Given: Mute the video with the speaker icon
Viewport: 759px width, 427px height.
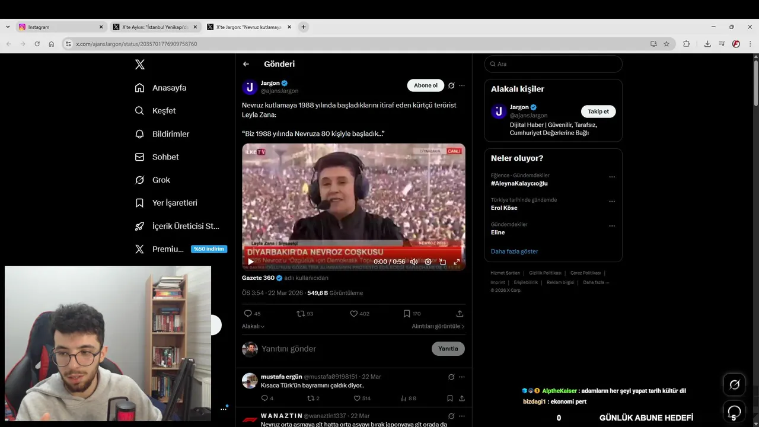Looking at the screenshot, I should pos(414,262).
